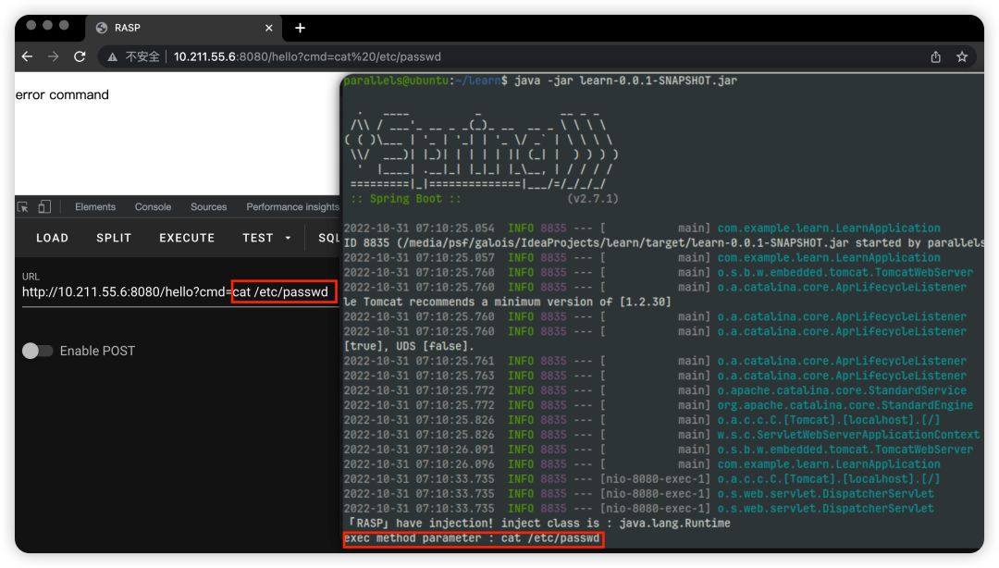Click the 'Tomcat recommends a minimum version' line
The height and width of the screenshot is (568, 999).
[x=507, y=303]
